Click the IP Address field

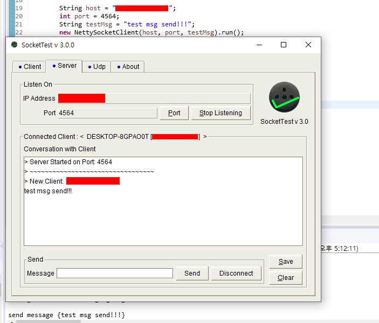coord(154,99)
